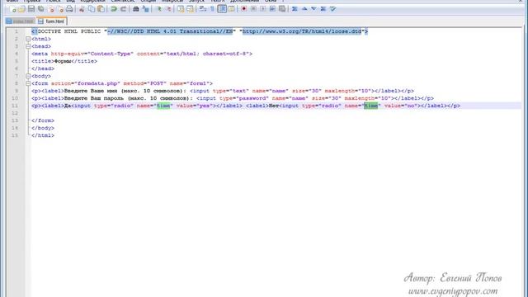Click 'maxlength' attribute on line 9
Screen dimensions: 528x297
pos(340,91)
